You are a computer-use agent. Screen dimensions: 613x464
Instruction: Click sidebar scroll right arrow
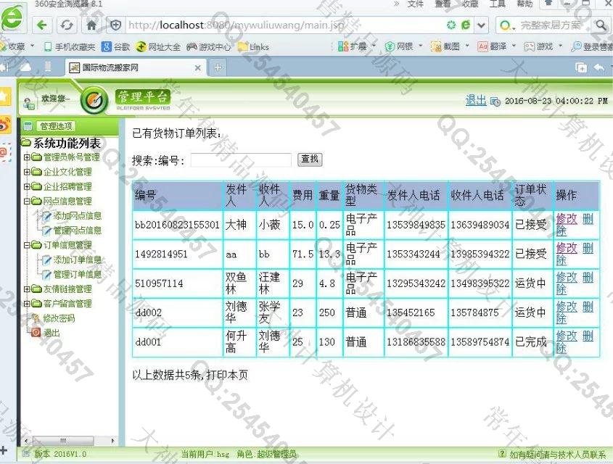coord(112,441)
